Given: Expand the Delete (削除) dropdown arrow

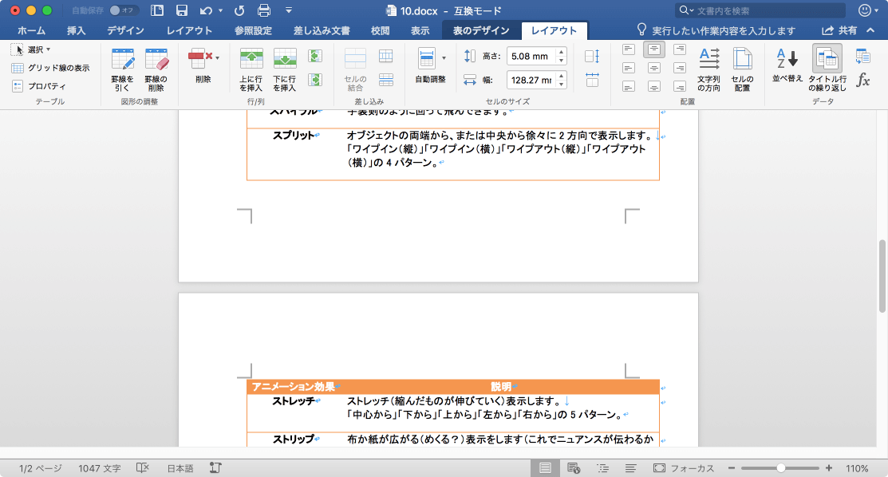Looking at the screenshot, I should (x=218, y=57).
